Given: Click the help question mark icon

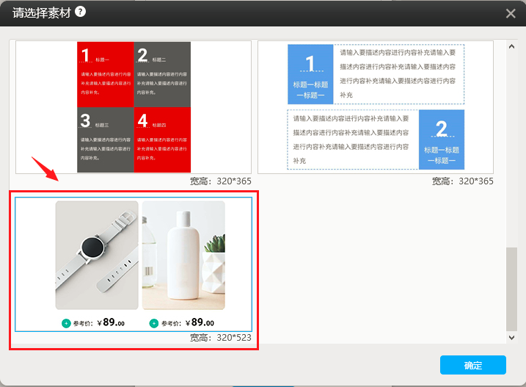Looking at the screenshot, I should pyautogui.click(x=80, y=12).
